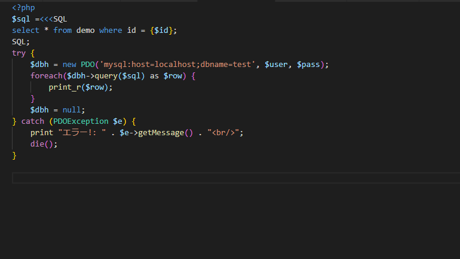Image resolution: width=460 pixels, height=259 pixels.
Task: Click the empty input box below the code
Action: pos(236,178)
